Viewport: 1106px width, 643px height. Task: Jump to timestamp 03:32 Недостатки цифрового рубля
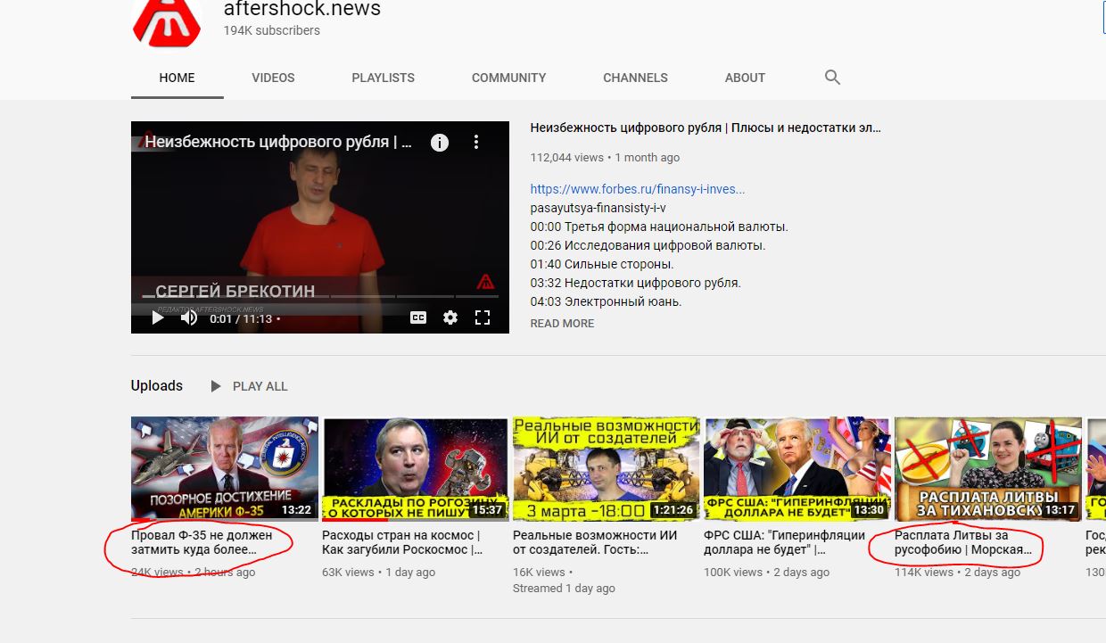(636, 283)
